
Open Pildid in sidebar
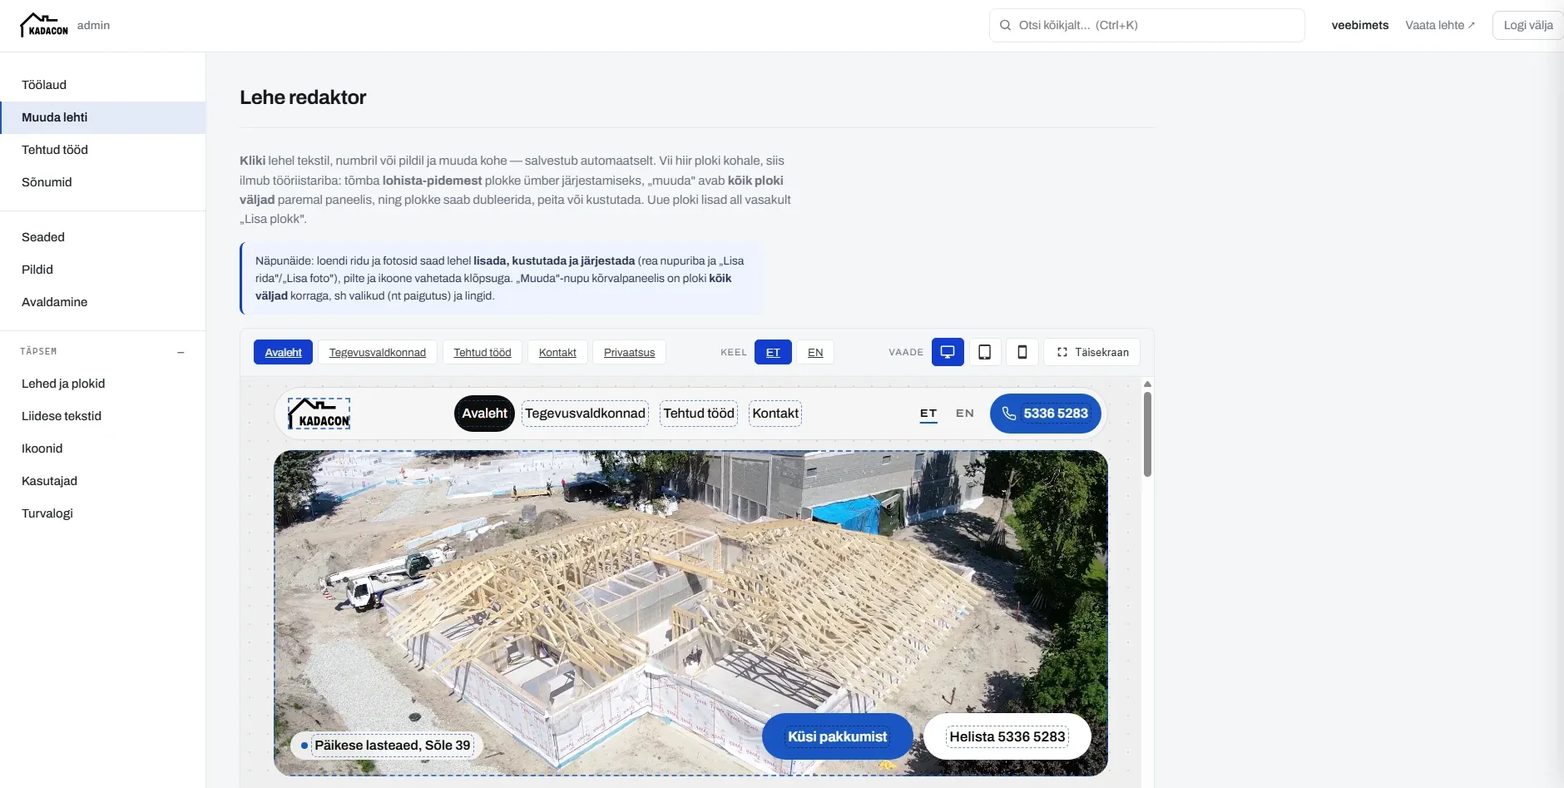point(103,270)
